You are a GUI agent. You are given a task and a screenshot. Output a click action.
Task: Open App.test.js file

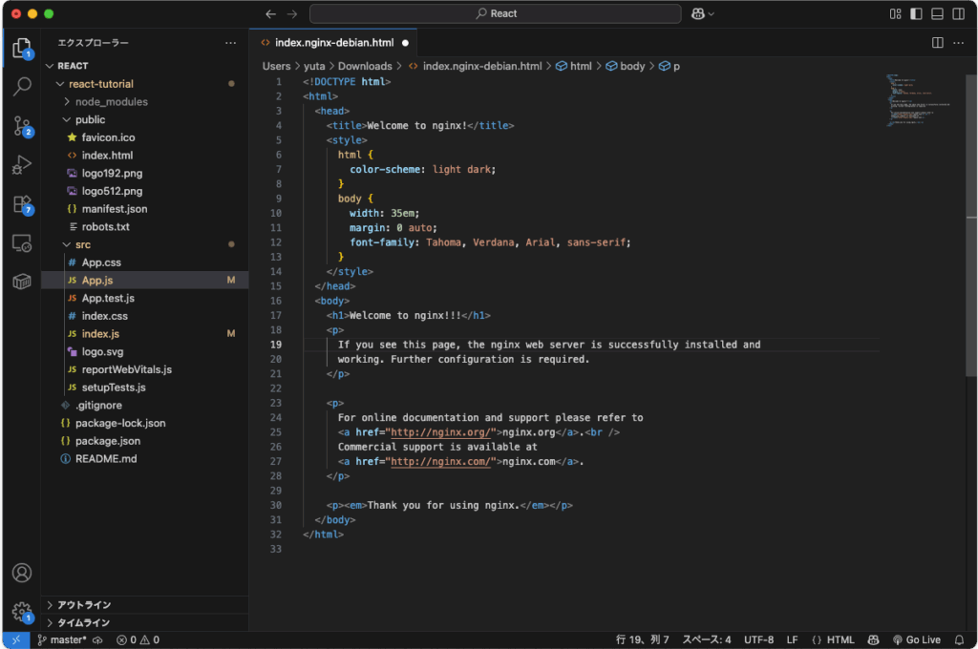145,298
